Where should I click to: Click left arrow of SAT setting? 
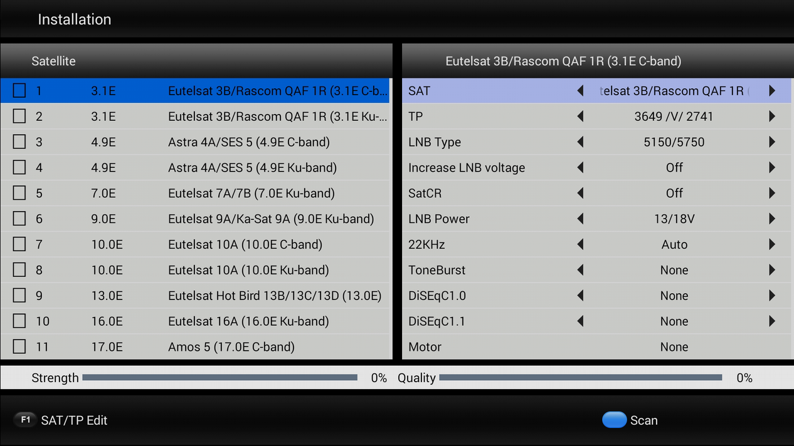pyautogui.click(x=580, y=91)
